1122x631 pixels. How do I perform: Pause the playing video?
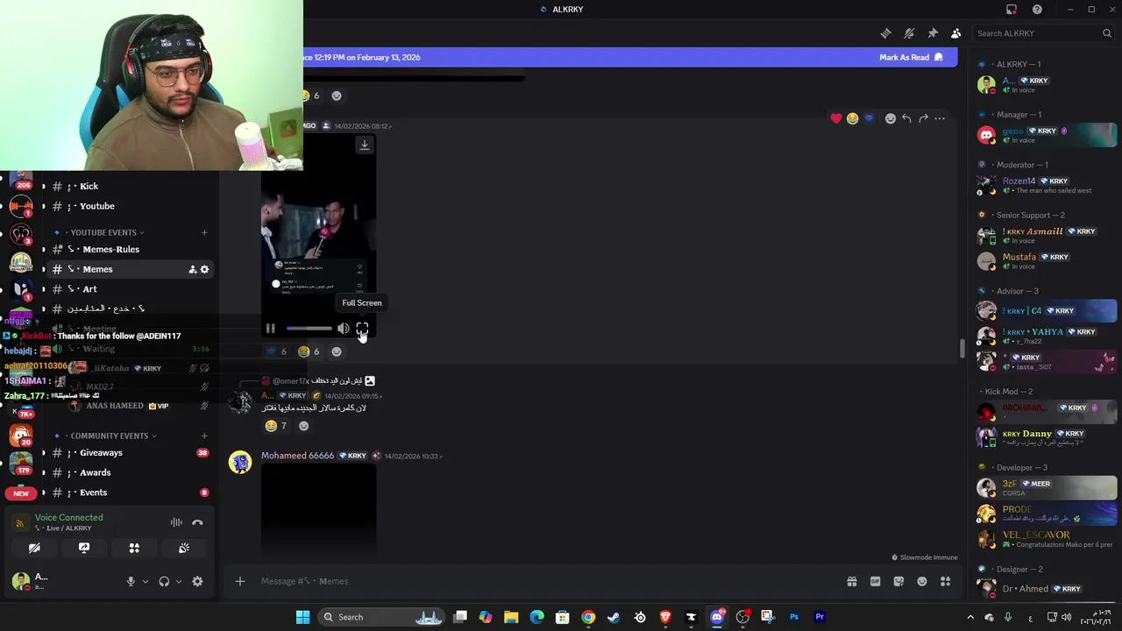270,329
